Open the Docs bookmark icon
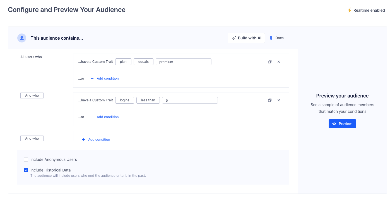The image size is (390, 198). tap(271, 38)
